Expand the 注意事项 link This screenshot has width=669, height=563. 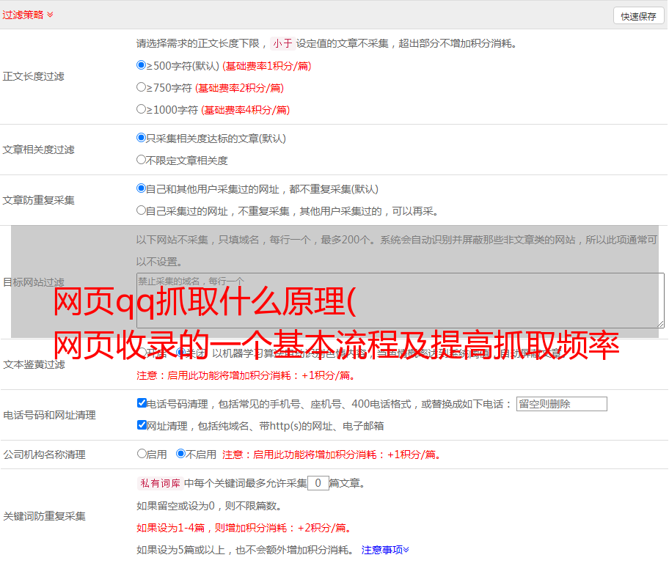(x=385, y=550)
